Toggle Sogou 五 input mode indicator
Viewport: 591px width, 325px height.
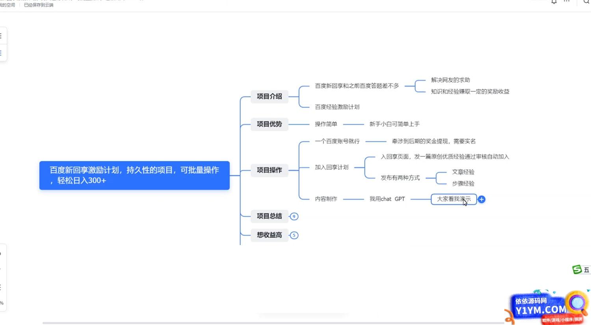(586, 270)
